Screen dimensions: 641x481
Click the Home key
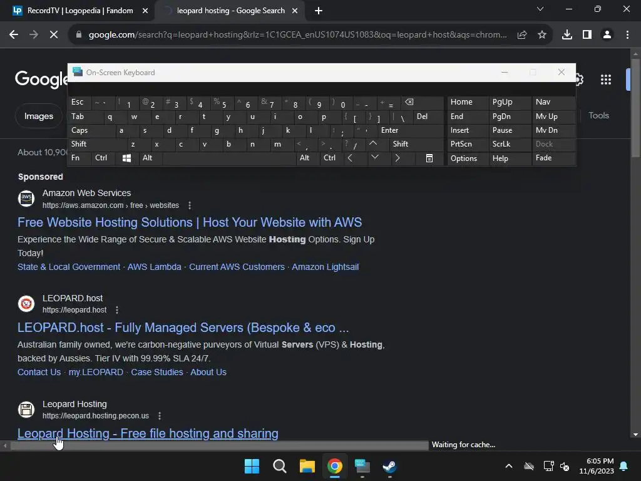tap(468, 103)
